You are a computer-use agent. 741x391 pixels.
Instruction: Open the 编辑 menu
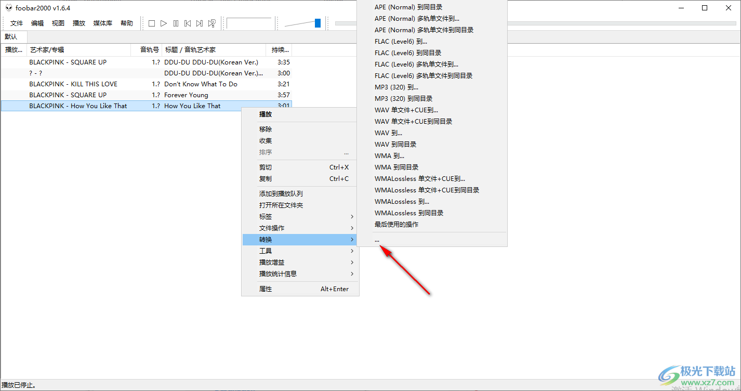(x=37, y=23)
